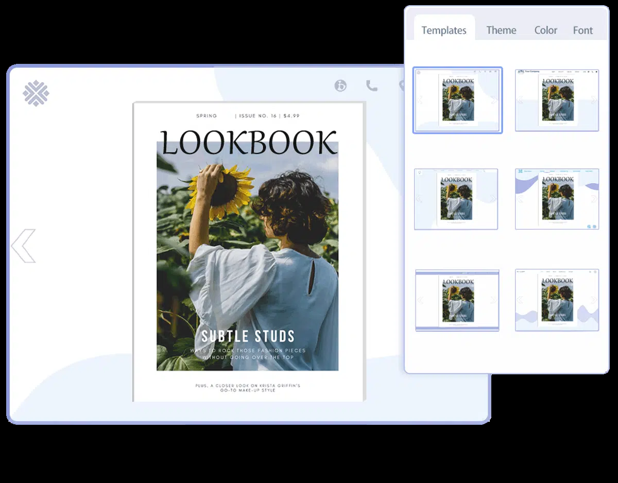
Task: Select the left template in the middle row
Action: coord(456,199)
